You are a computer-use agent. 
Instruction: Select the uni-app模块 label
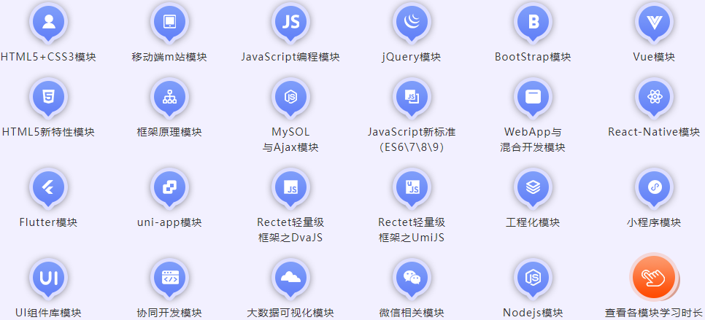pos(169,222)
